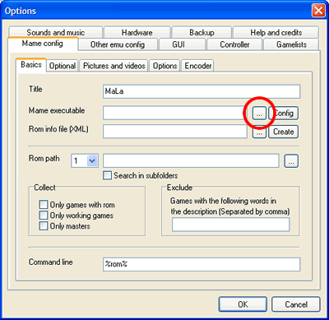Viewport: 329px width, 320px height.
Task: Switch to Other emu config tab
Action: 118,44
